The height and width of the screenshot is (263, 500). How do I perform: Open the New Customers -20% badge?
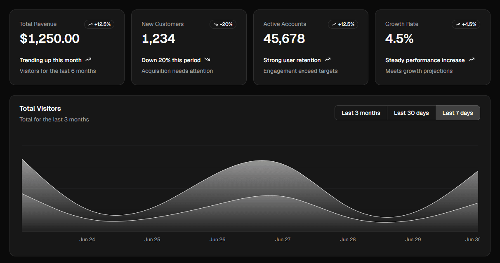tap(223, 24)
